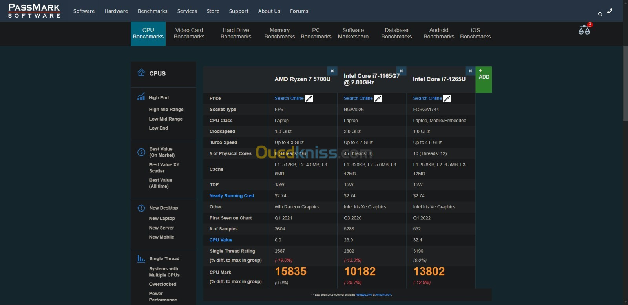628x305 pixels.
Task: Open Best Value (All time) link
Action: [161, 183]
